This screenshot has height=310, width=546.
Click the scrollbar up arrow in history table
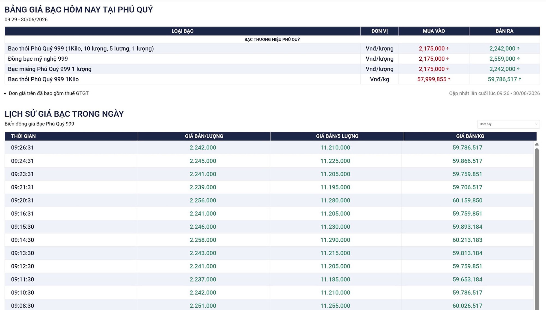click(x=537, y=144)
